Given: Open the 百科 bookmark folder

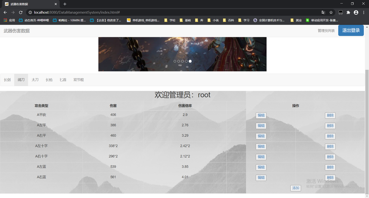Looking at the screenshot, I should click(228, 20).
